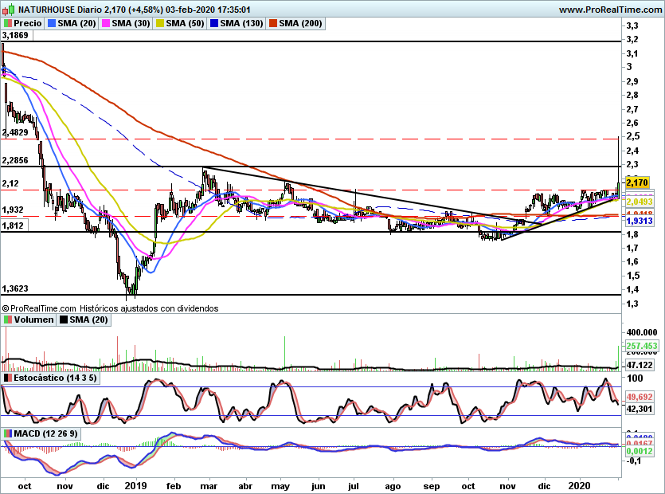Select the 1,3623 support level label

15,288
